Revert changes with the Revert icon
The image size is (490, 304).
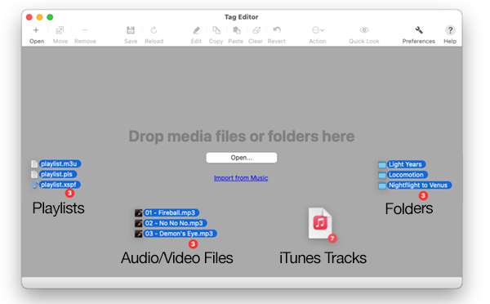click(x=277, y=30)
